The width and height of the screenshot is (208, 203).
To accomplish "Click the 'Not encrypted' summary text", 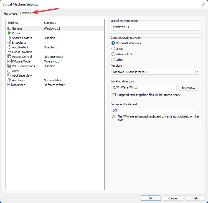I will coord(54,57).
